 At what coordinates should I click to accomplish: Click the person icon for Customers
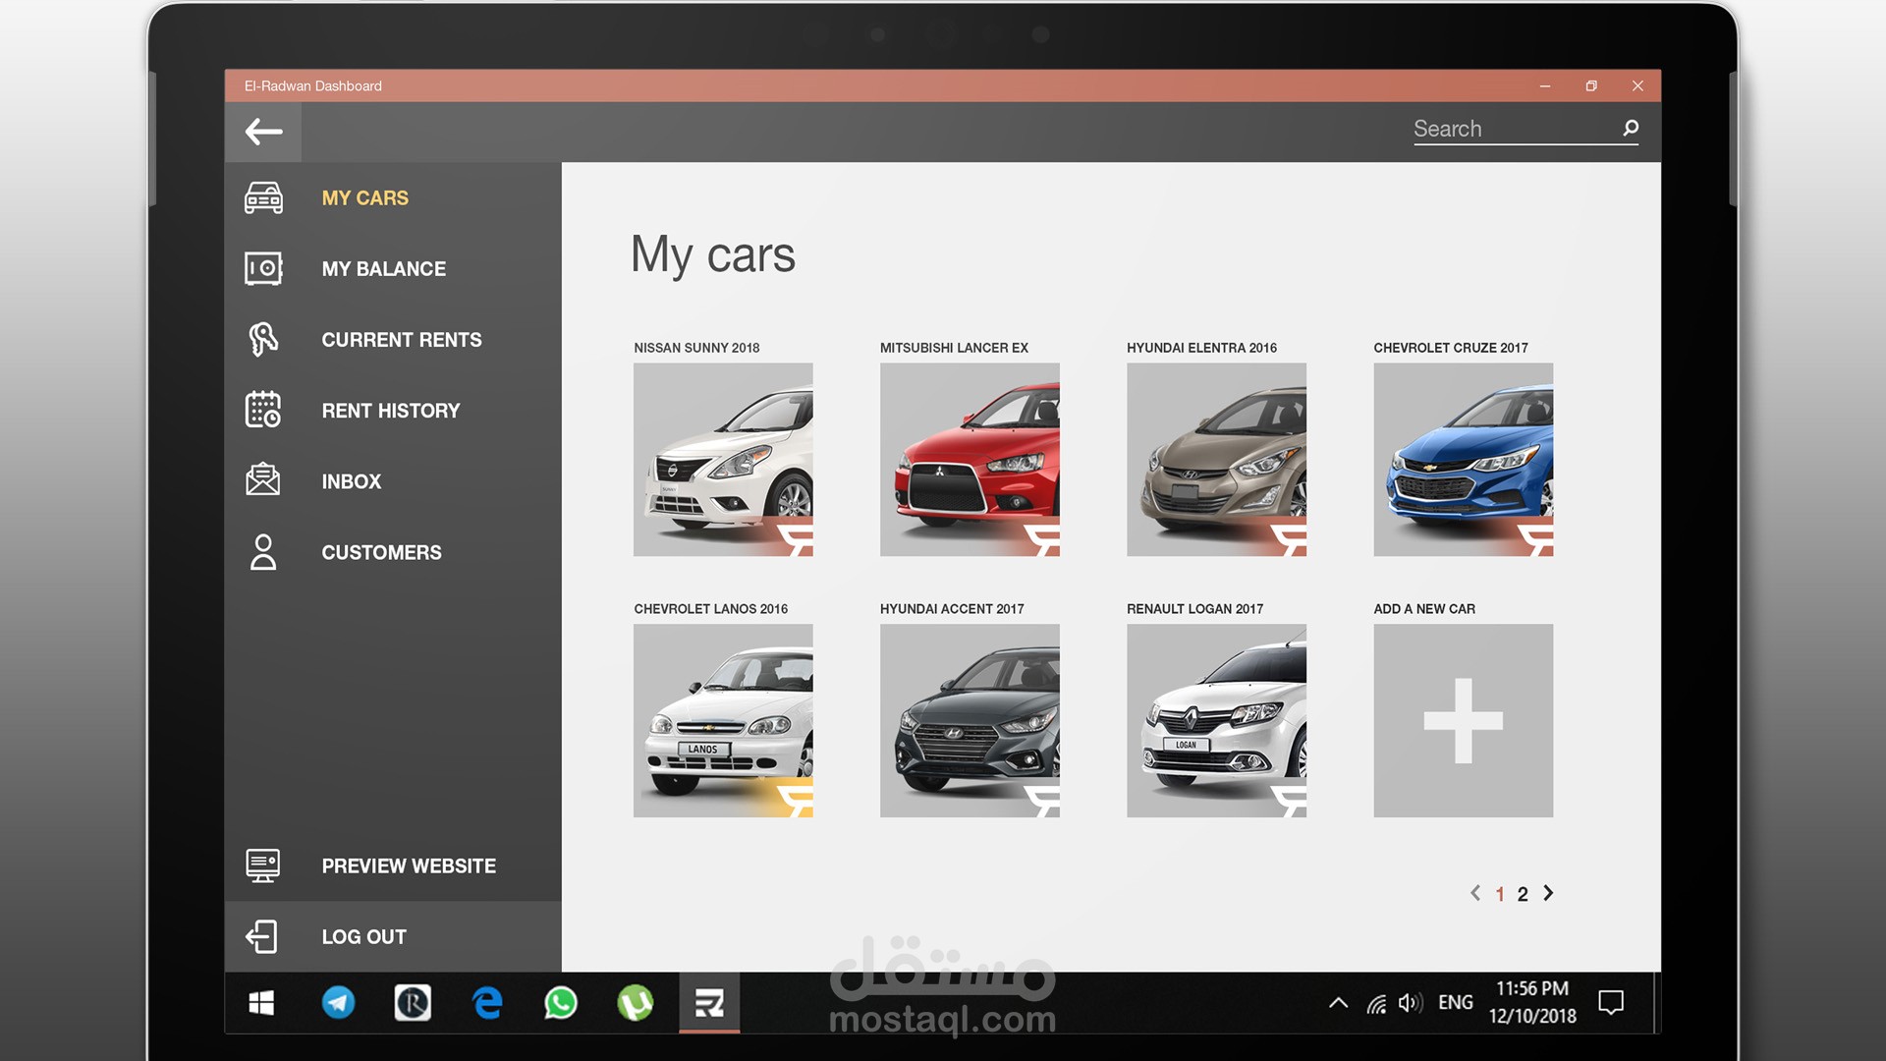point(263,552)
